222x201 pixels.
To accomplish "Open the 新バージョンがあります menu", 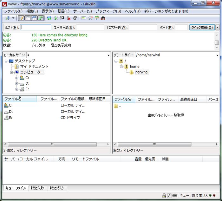I will click(x=166, y=11).
